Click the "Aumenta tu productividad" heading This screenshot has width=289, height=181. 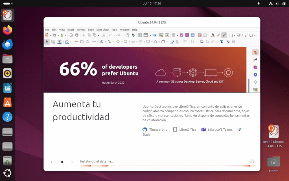pyautogui.click(x=81, y=111)
